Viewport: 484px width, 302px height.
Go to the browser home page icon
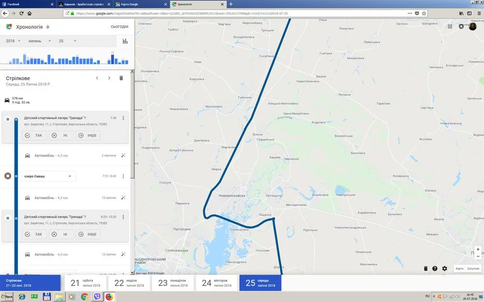coord(30,13)
